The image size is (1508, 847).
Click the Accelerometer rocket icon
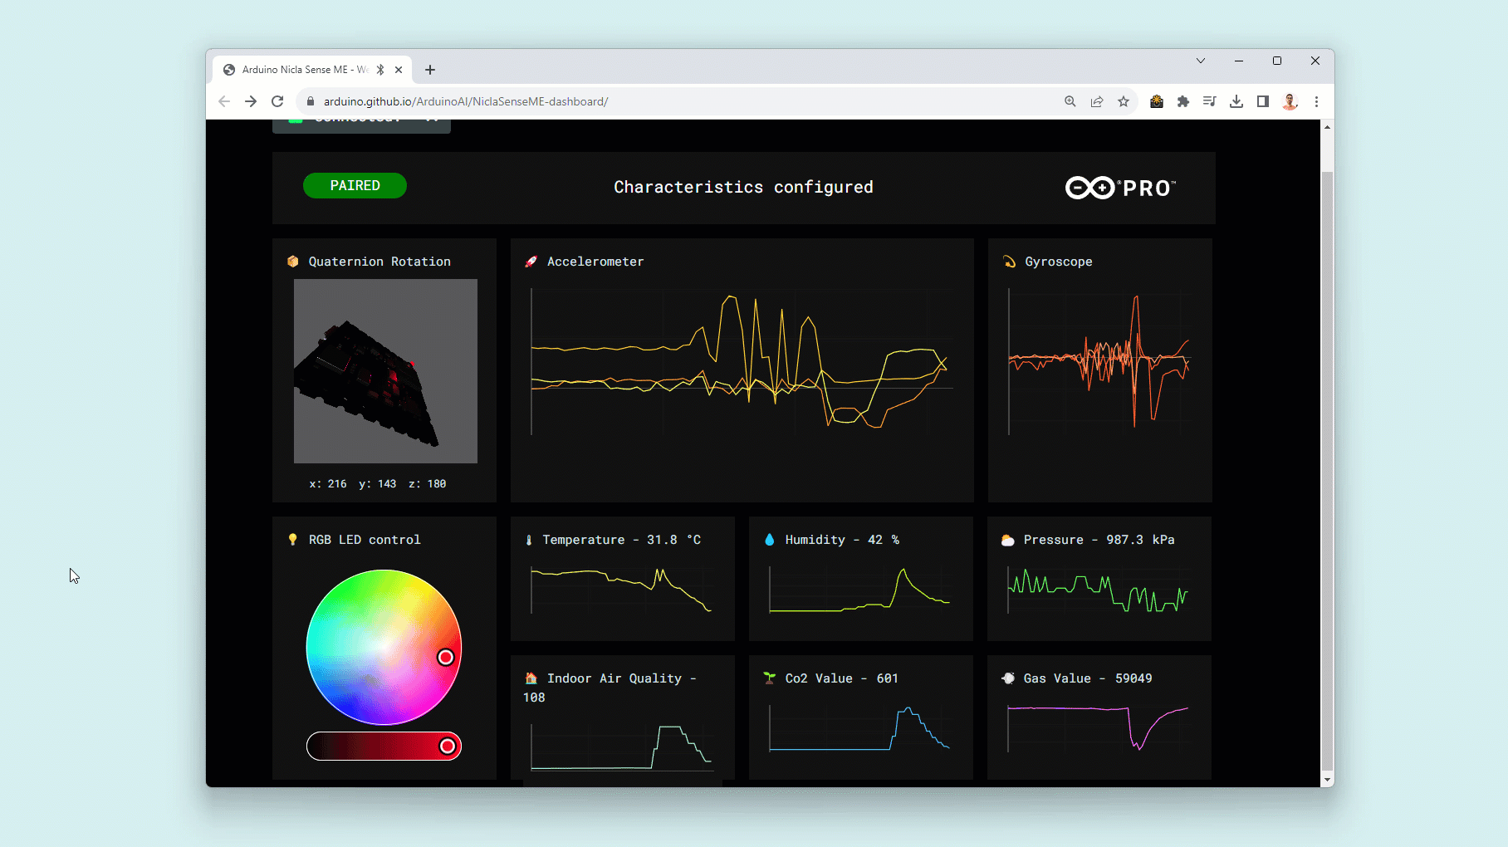pyautogui.click(x=531, y=261)
